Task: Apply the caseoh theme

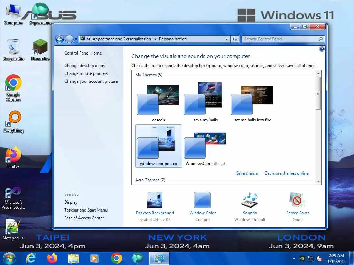Action: (158, 103)
